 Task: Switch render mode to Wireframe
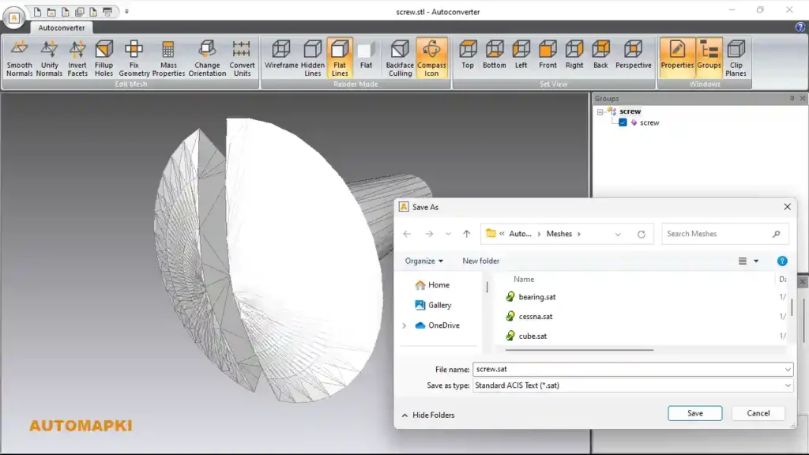pos(281,55)
